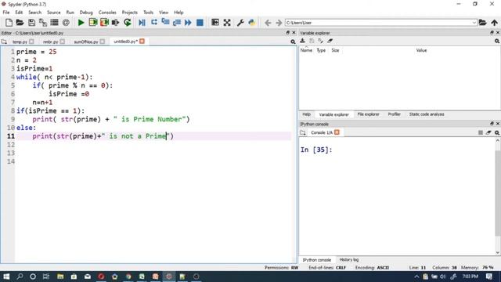Viewport: 501px width, 282px height.
Task: Import data icon in Variable explorer
Action: coord(303,41)
